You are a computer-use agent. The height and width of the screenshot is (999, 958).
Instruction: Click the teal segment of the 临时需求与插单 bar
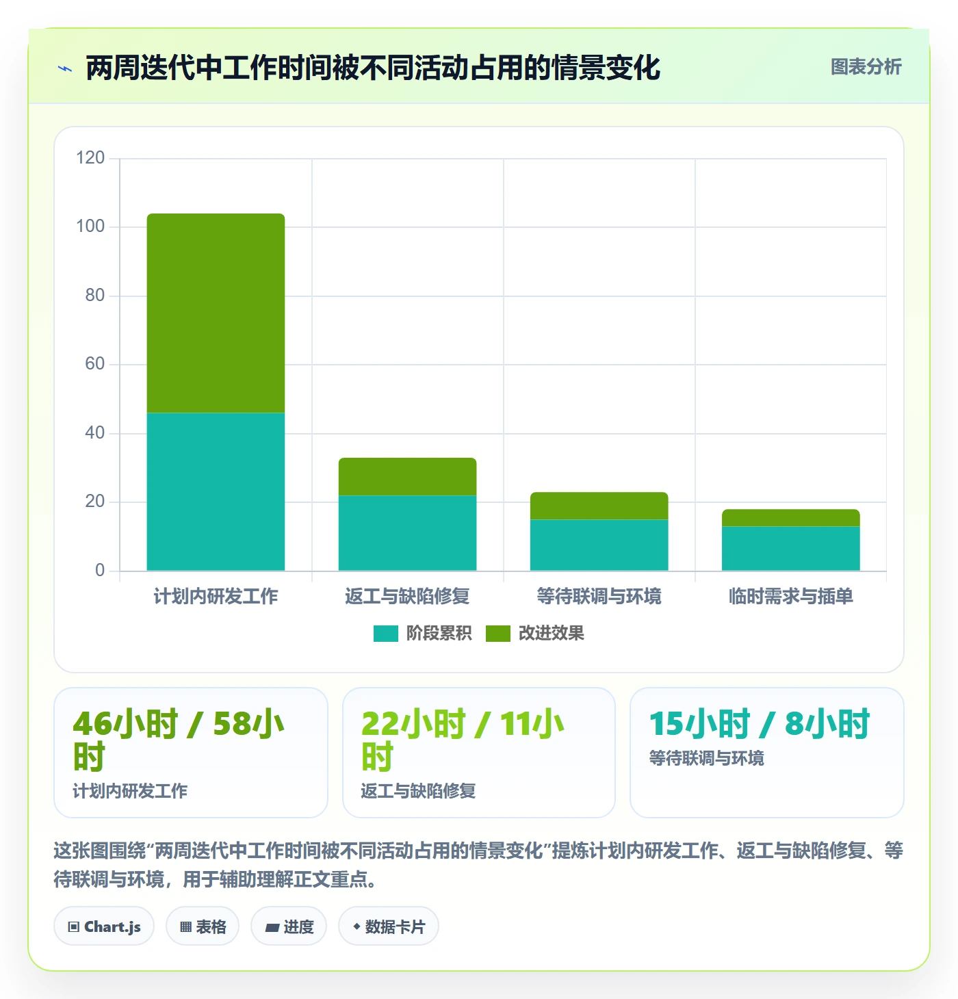point(790,549)
